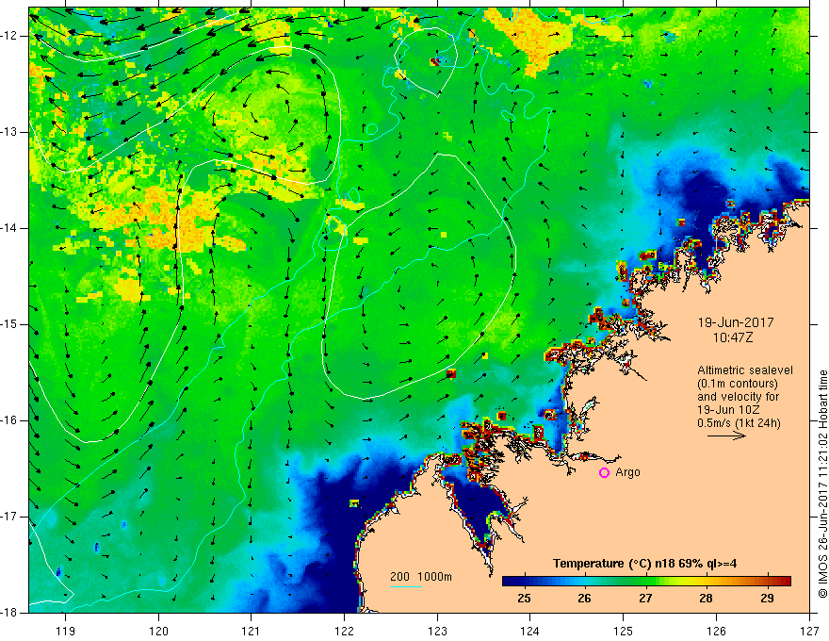Click latitude axis label -18
The image size is (829, 641).
[x=9, y=613]
